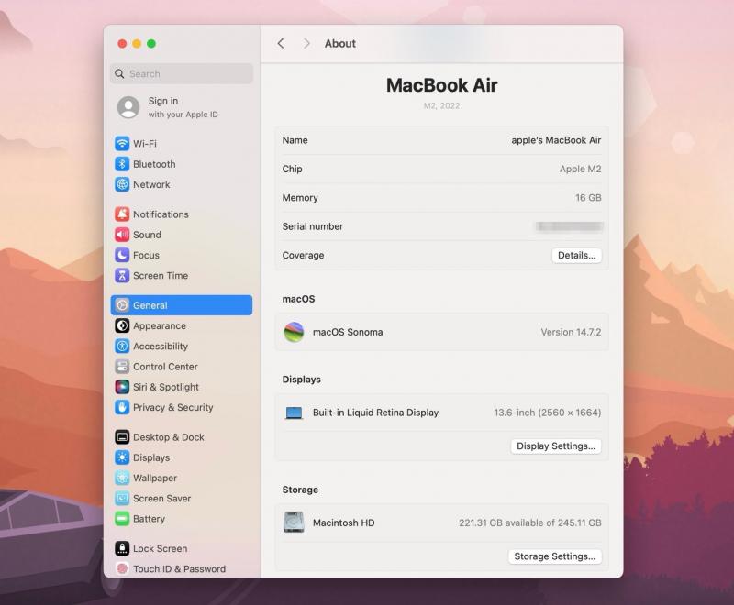Image resolution: width=734 pixels, height=605 pixels.
Task: Click the Notifications bell icon
Action: (122, 214)
